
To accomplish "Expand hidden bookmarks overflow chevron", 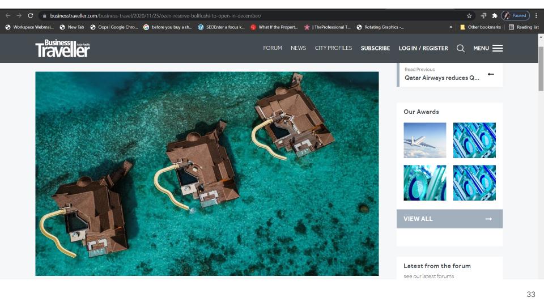I will tap(451, 27).
